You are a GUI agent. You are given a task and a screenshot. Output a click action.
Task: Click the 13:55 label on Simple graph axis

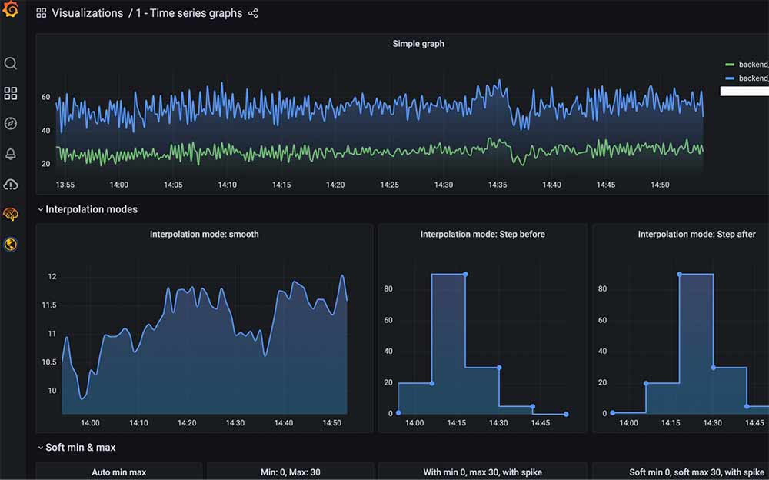click(65, 185)
